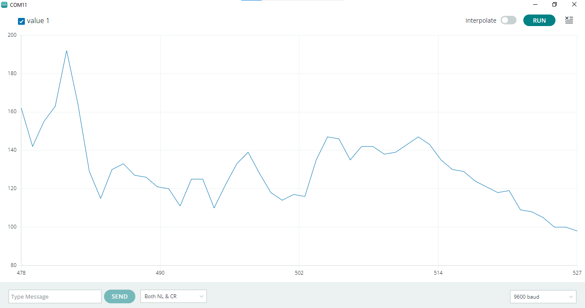
Task: Click the highest peak of the plot line
Action: 66,51
